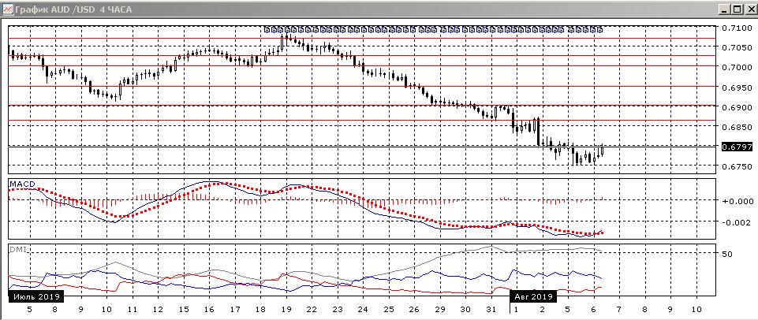Maximize the AUD/USD chart window
The height and width of the screenshot is (320, 758).
click(737, 9)
